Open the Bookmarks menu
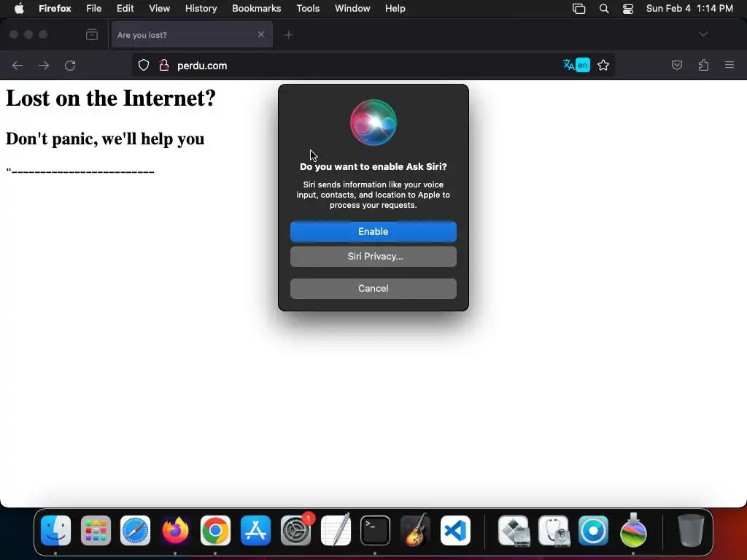 tap(256, 9)
